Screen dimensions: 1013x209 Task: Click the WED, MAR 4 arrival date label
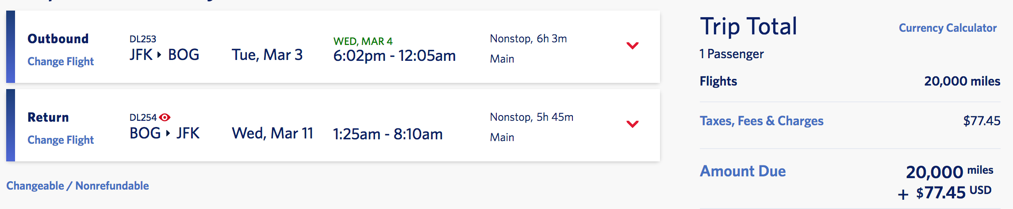(363, 41)
